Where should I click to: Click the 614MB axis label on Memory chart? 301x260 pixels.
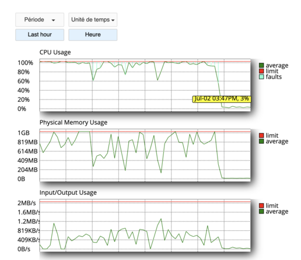pyautogui.click(x=27, y=151)
